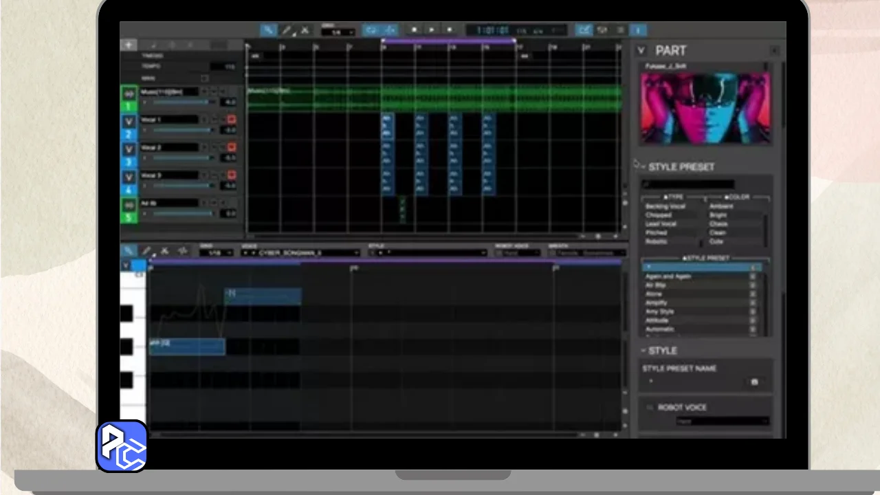Select the arrow tool in top toolbar
The image size is (880, 495).
[268, 30]
